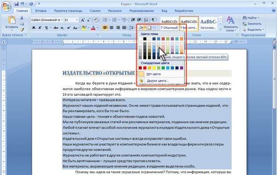Open Изменить стили button
Viewport: 277px width, 175px height.
pyautogui.click(x=231, y=24)
